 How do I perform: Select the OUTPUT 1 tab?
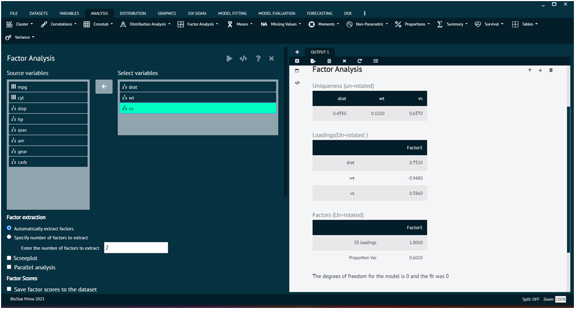pos(320,52)
